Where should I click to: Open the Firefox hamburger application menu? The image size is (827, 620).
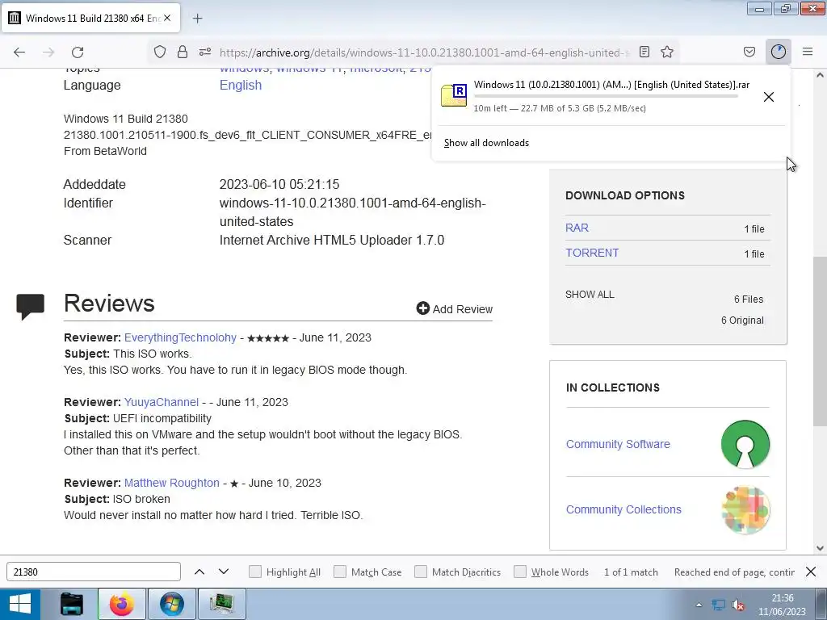point(808,52)
